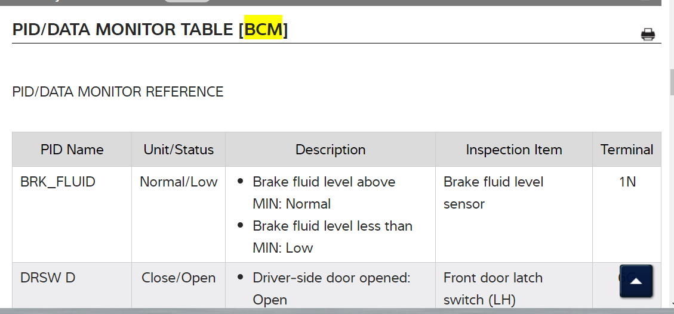Screen dimensions: 674x314
Task: Click the Front door latch switch (LH) cell
Action: [x=493, y=288]
